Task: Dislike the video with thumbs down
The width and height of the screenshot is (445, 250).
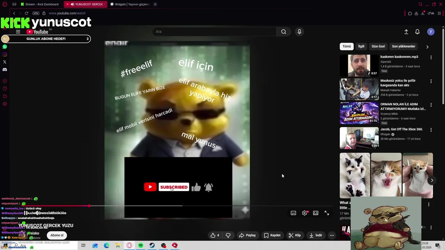Action: coord(228,235)
